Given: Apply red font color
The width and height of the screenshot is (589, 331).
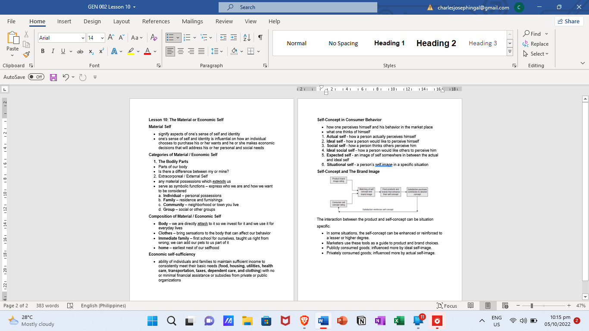Looking at the screenshot, I should [147, 51].
